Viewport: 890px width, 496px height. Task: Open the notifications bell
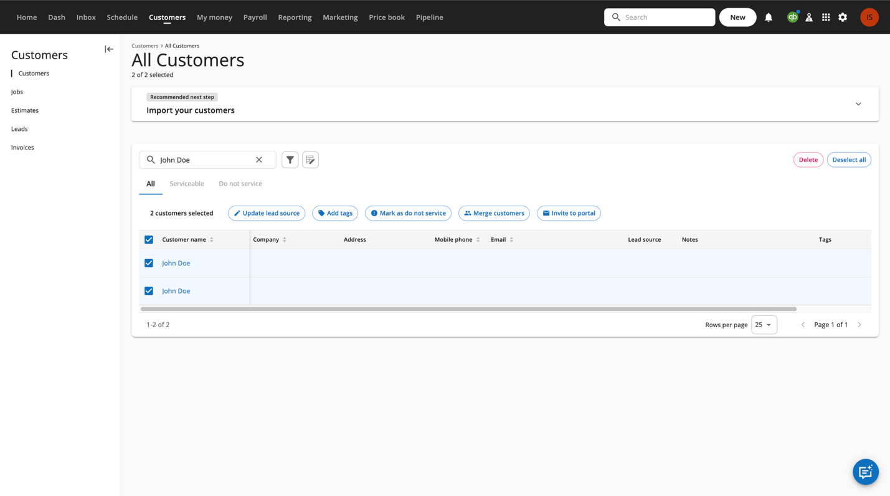[x=769, y=17]
